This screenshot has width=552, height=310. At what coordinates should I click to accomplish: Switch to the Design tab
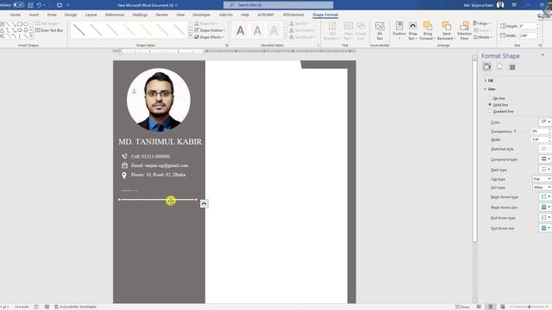71,15
